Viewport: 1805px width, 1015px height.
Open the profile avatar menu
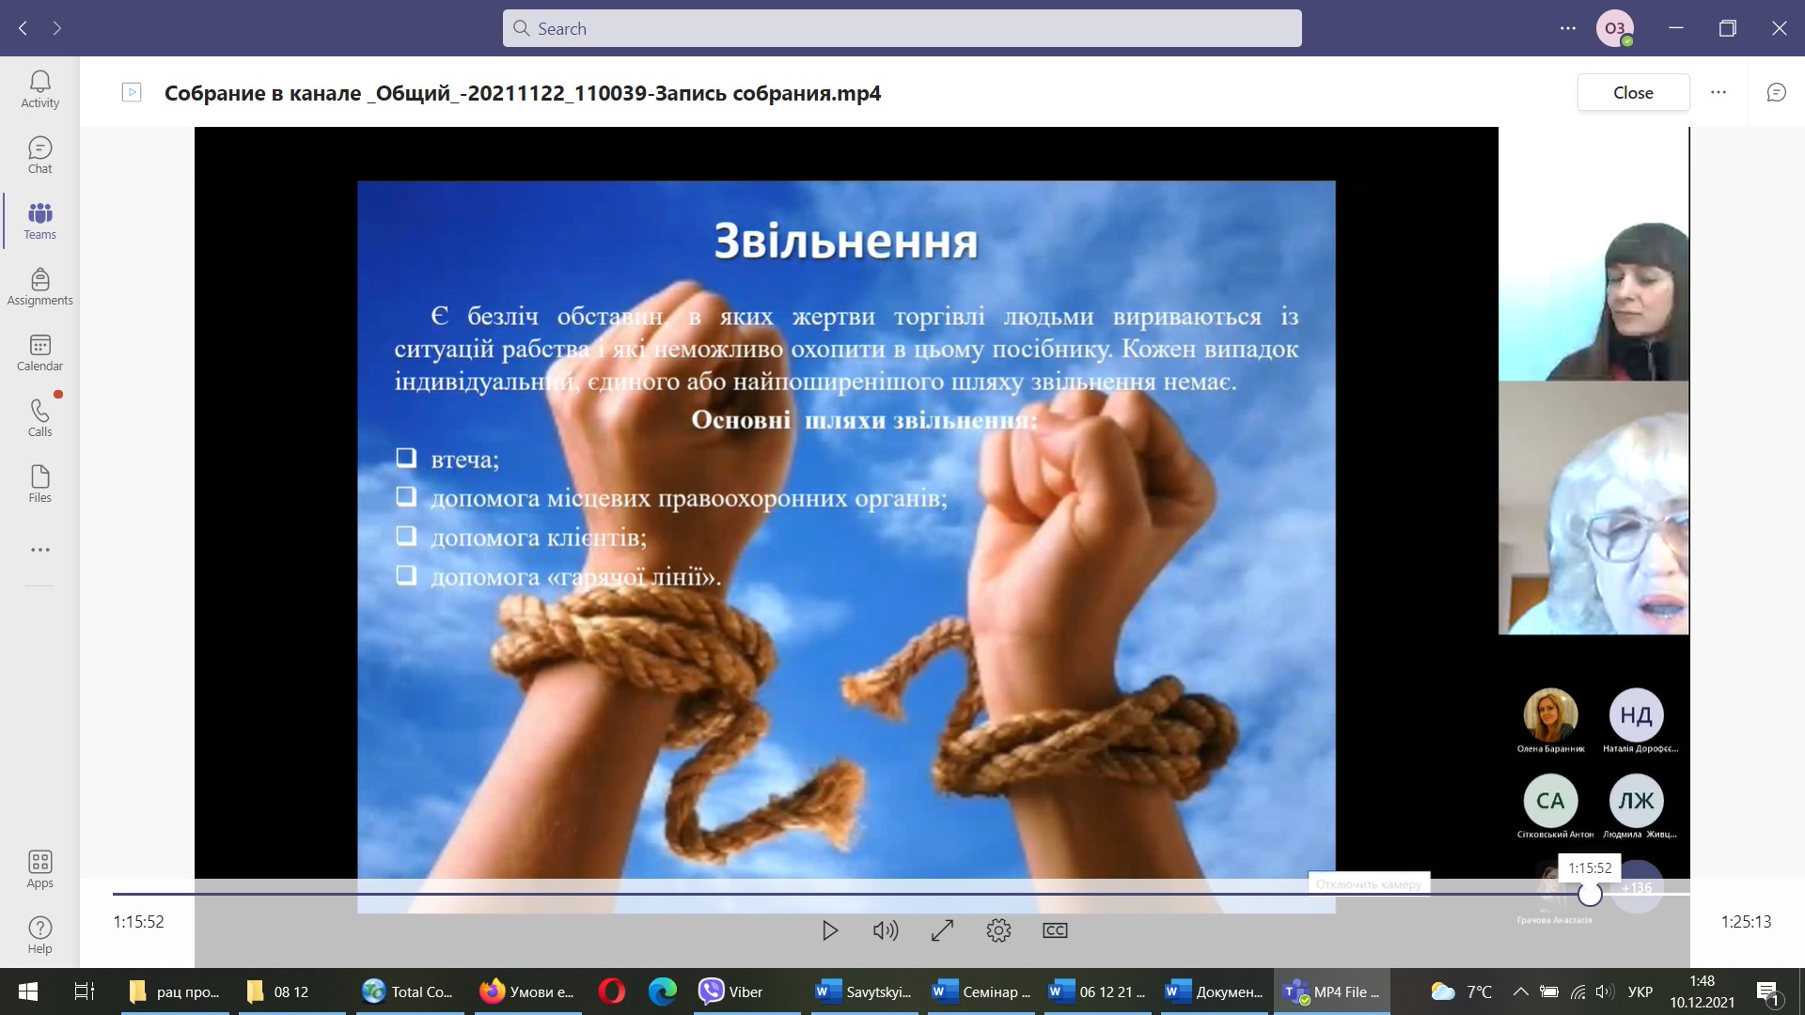click(x=1615, y=28)
